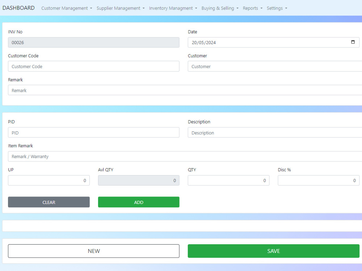362x271 pixels.
Task: Click the Description input field
Action: tap(275, 132)
